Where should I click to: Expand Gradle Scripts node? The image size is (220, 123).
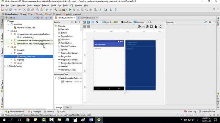click(x=5, y=66)
